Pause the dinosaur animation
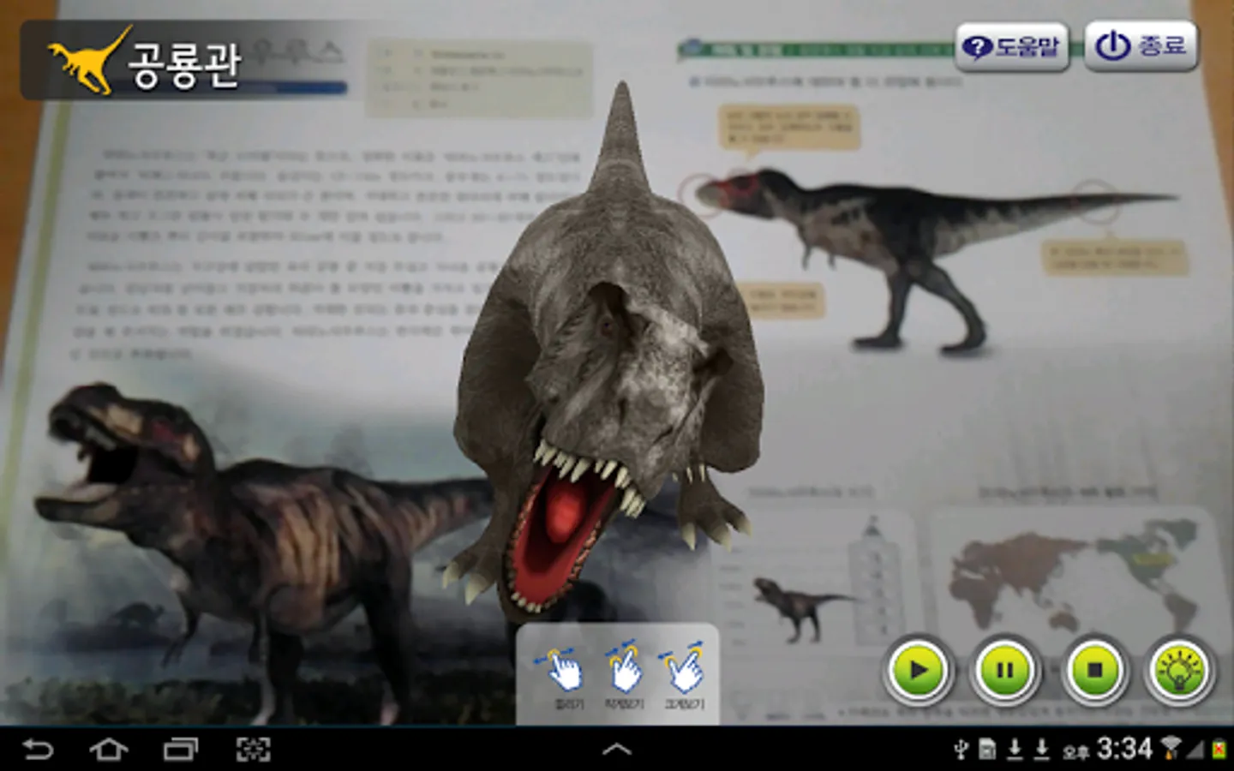 pyautogui.click(x=1005, y=670)
